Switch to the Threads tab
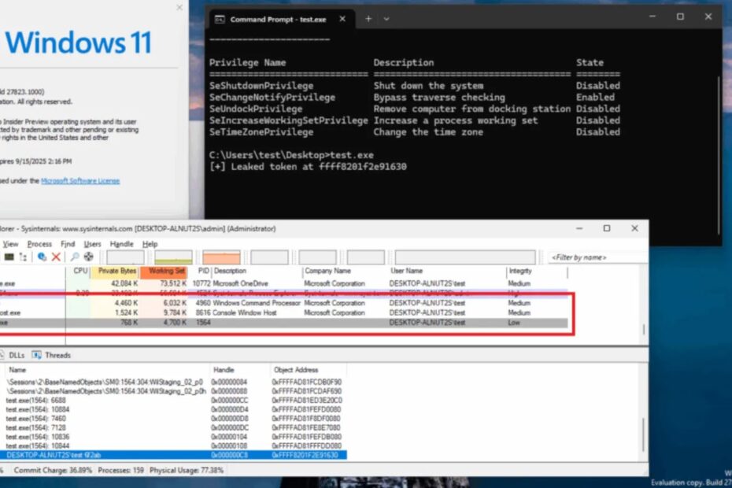Screen dimensions: 732x488 pos(58,355)
